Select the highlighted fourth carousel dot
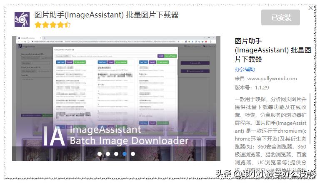The width and height of the screenshot is (320, 183). pos(125,154)
